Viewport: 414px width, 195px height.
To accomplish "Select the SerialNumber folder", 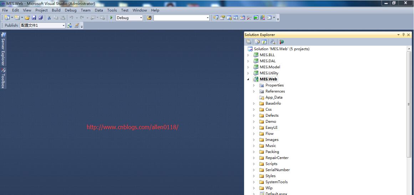I will click(x=277, y=170).
